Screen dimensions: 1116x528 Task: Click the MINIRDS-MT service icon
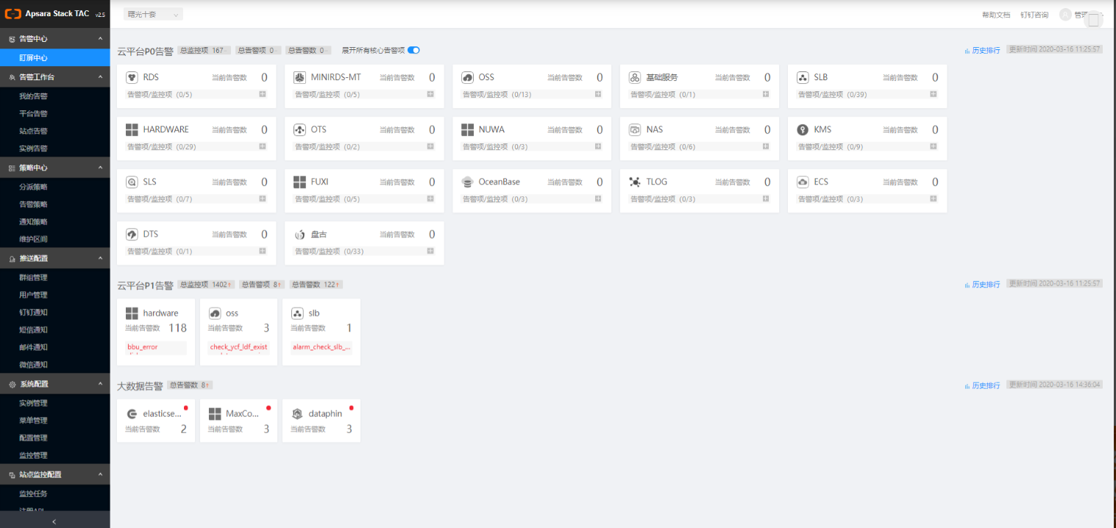(299, 77)
